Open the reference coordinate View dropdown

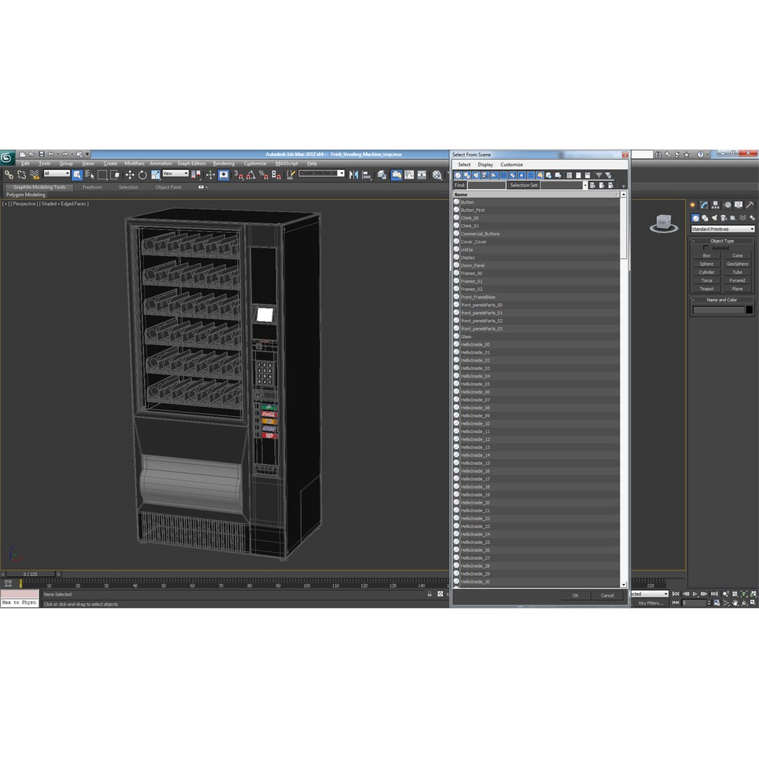click(x=176, y=174)
